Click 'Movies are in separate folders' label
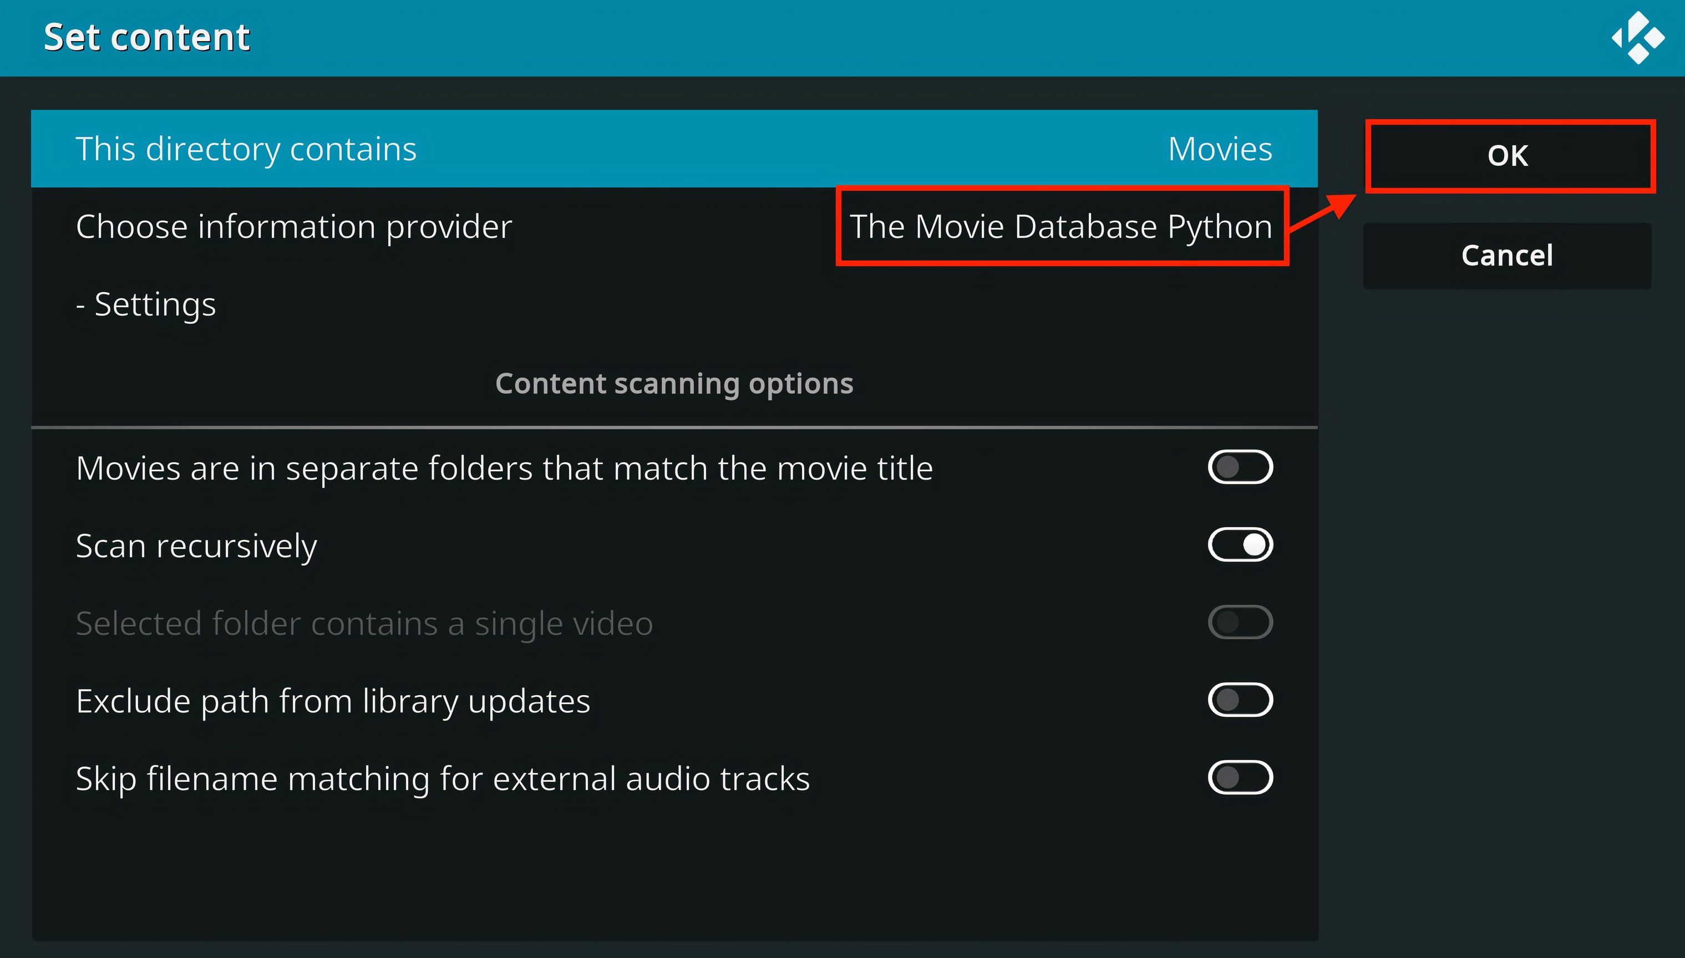This screenshot has width=1685, height=958. point(504,468)
